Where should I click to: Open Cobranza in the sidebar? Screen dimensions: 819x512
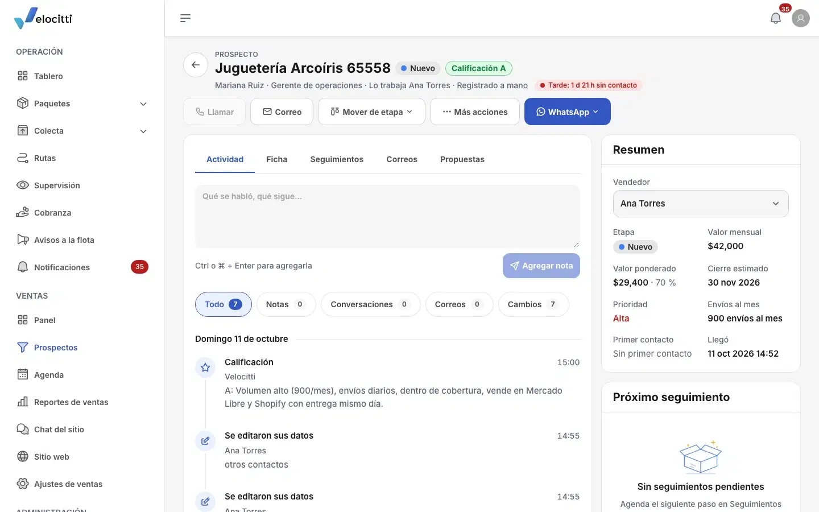pos(82,213)
